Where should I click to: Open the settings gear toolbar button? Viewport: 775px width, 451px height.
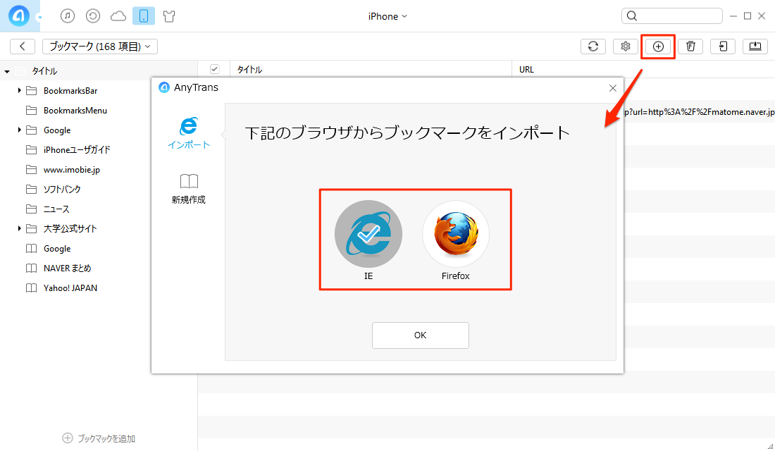[625, 47]
